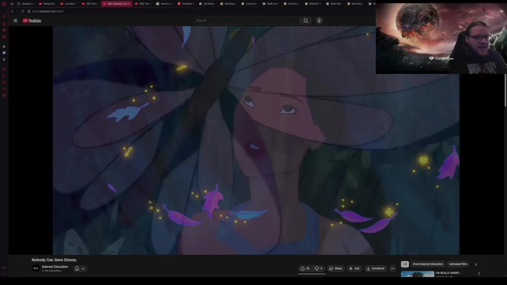Click the search magnifier button

[x=306, y=21]
